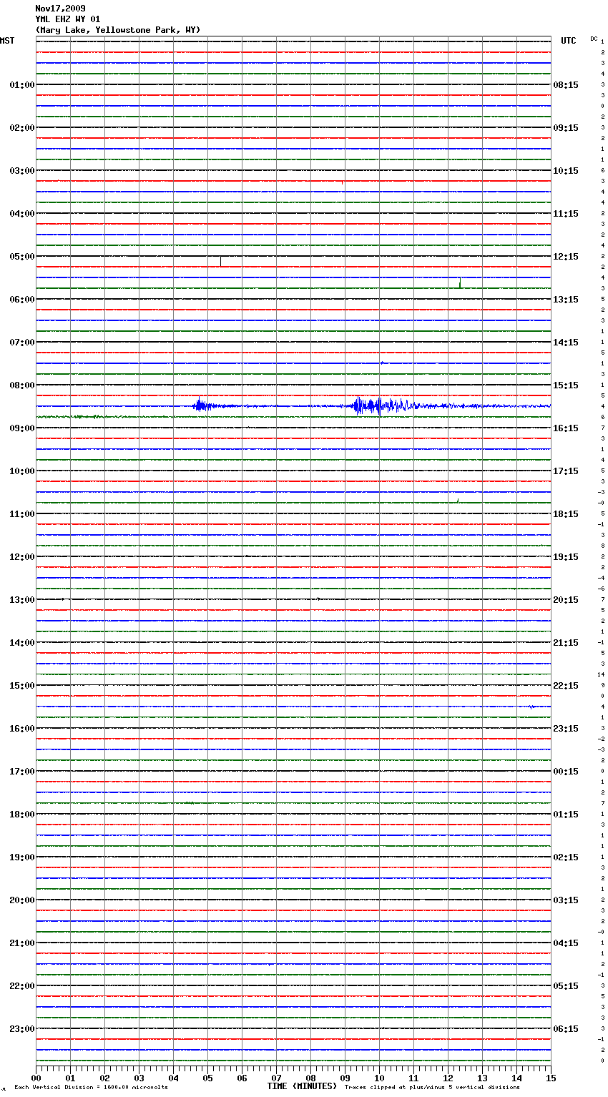Click the UTC time label '00:15'

[x=566, y=772]
